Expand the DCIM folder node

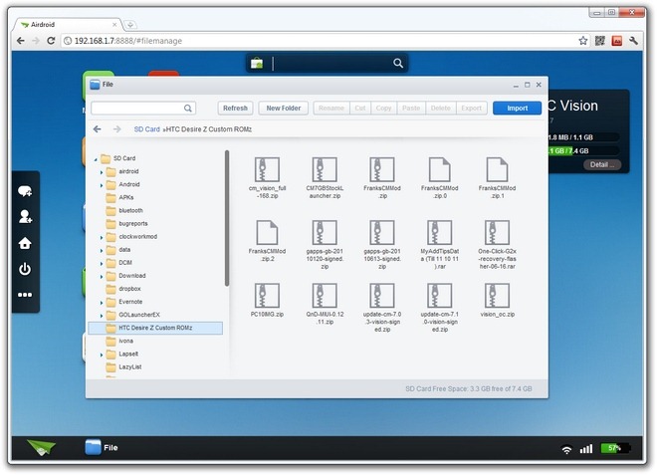102,263
